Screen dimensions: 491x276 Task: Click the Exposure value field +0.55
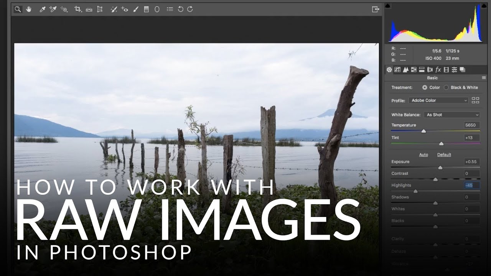point(471,162)
